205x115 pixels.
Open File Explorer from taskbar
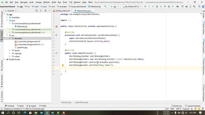point(36,113)
